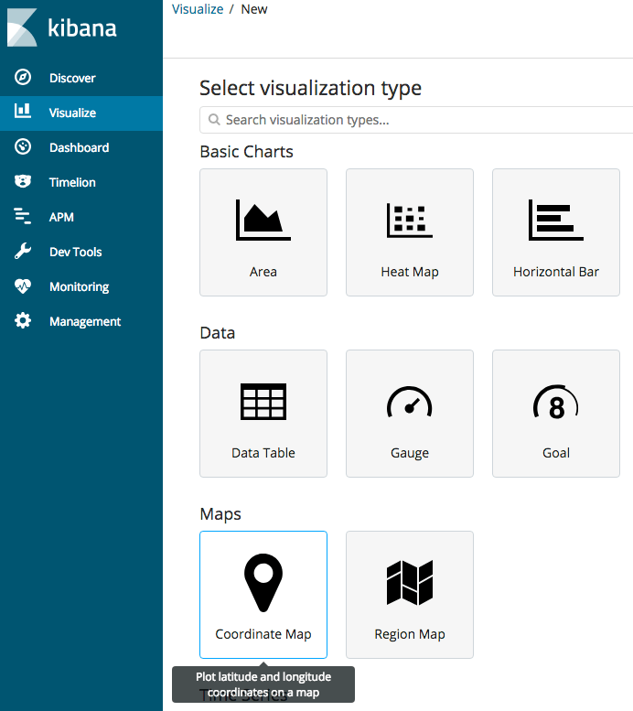Pick the Horizontal Bar chart type
The height and width of the screenshot is (711, 633).
556,232
